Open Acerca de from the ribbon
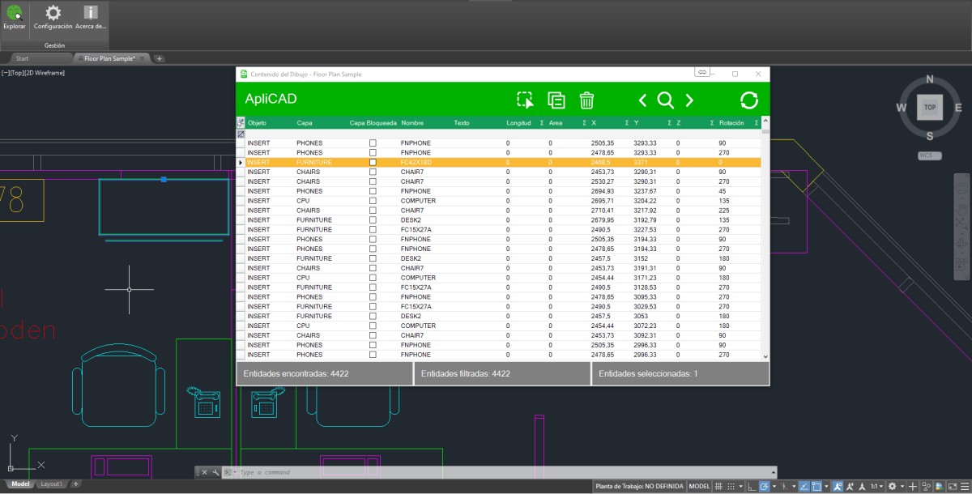This screenshot has width=972, height=494. [89, 18]
